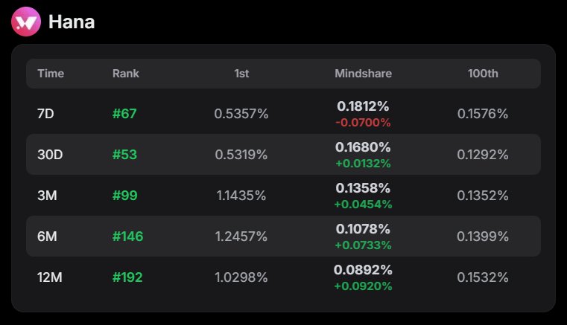Click rank #67 in 7D row
Viewport: 567px width, 325px height.
124,114
